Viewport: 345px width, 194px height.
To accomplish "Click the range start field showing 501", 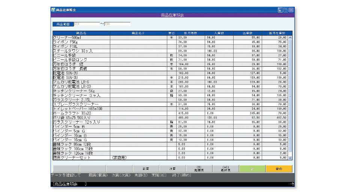I will [87, 24].
